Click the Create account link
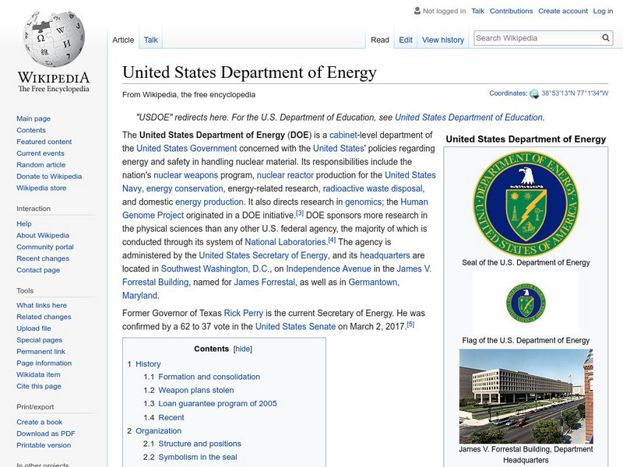 (563, 11)
